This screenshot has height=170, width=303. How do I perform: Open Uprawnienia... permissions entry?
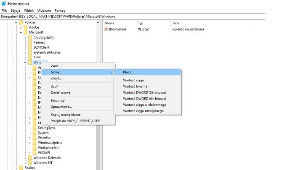click(78, 107)
